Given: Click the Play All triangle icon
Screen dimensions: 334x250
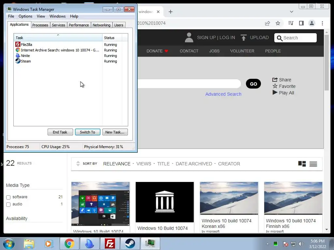Looking at the screenshot, I should [x=275, y=92].
